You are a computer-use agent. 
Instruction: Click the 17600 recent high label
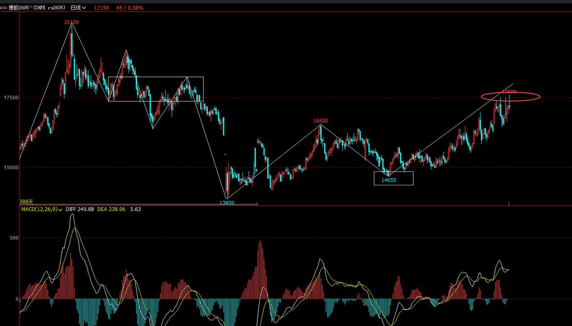pos(509,92)
